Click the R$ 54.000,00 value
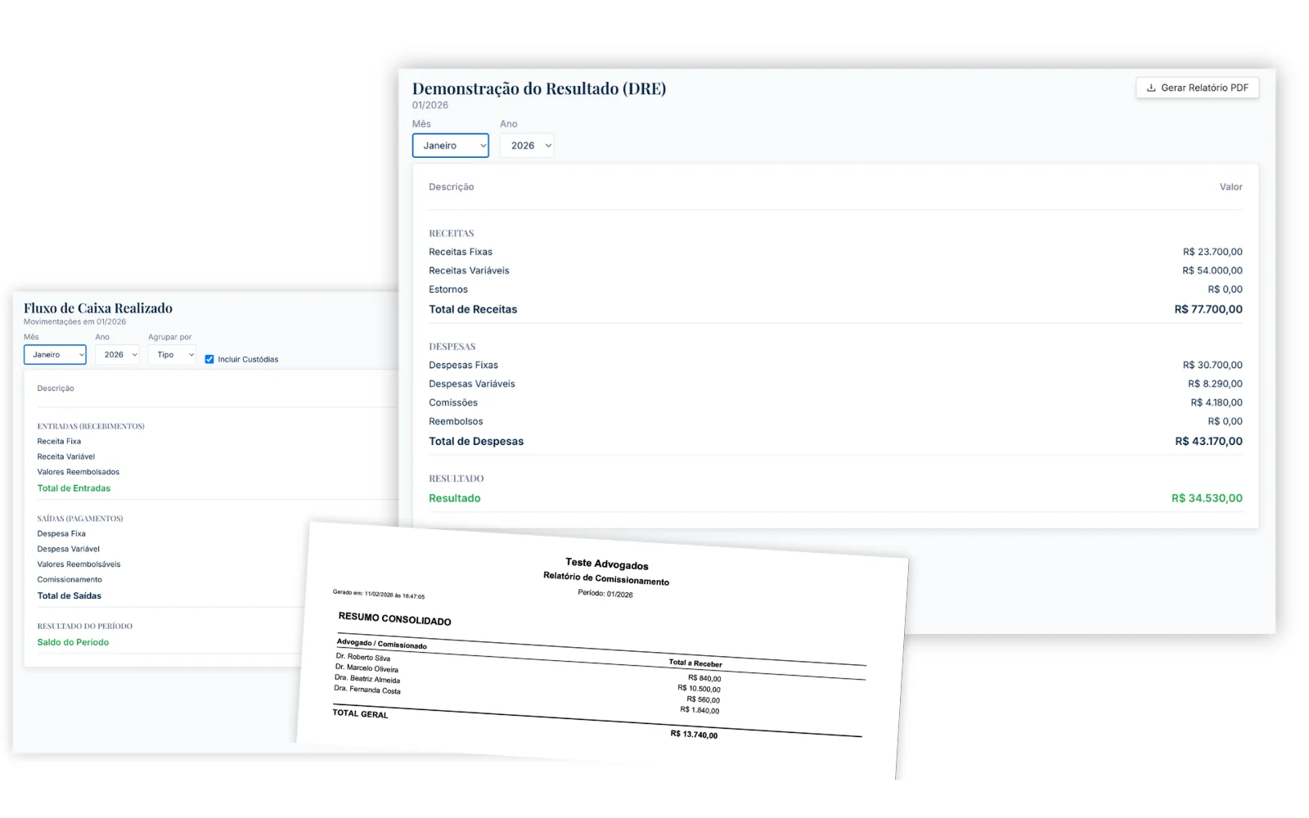Viewport: 1309px width, 818px height. tap(1212, 271)
